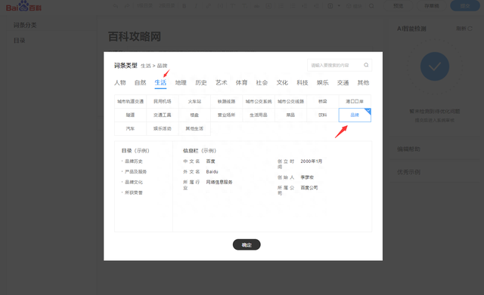484x295 pixels.
Task: Open the 体育 tab
Action: point(242,82)
